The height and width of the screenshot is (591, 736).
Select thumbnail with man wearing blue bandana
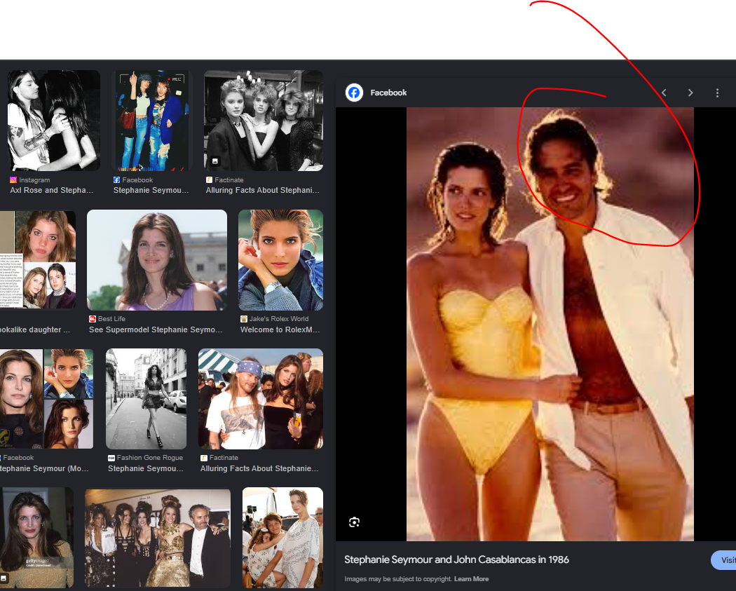click(261, 398)
